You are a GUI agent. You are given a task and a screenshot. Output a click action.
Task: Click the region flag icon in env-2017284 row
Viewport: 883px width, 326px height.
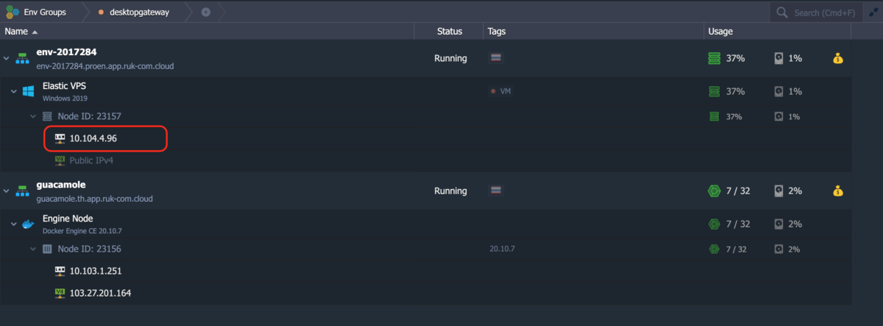(497, 58)
